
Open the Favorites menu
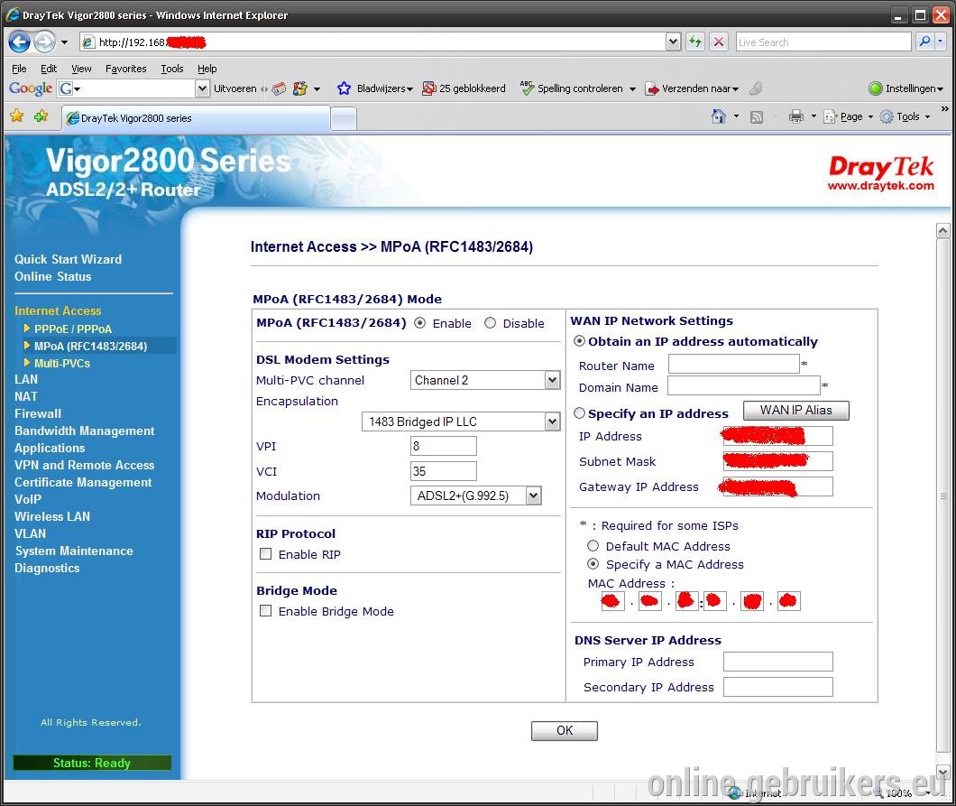[x=125, y=69]
